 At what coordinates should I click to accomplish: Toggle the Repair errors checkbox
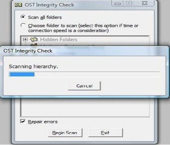(23, 121)
